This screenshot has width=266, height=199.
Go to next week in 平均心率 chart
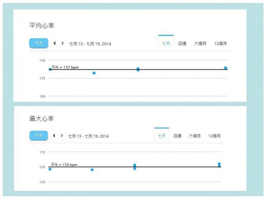click(62, 43)
